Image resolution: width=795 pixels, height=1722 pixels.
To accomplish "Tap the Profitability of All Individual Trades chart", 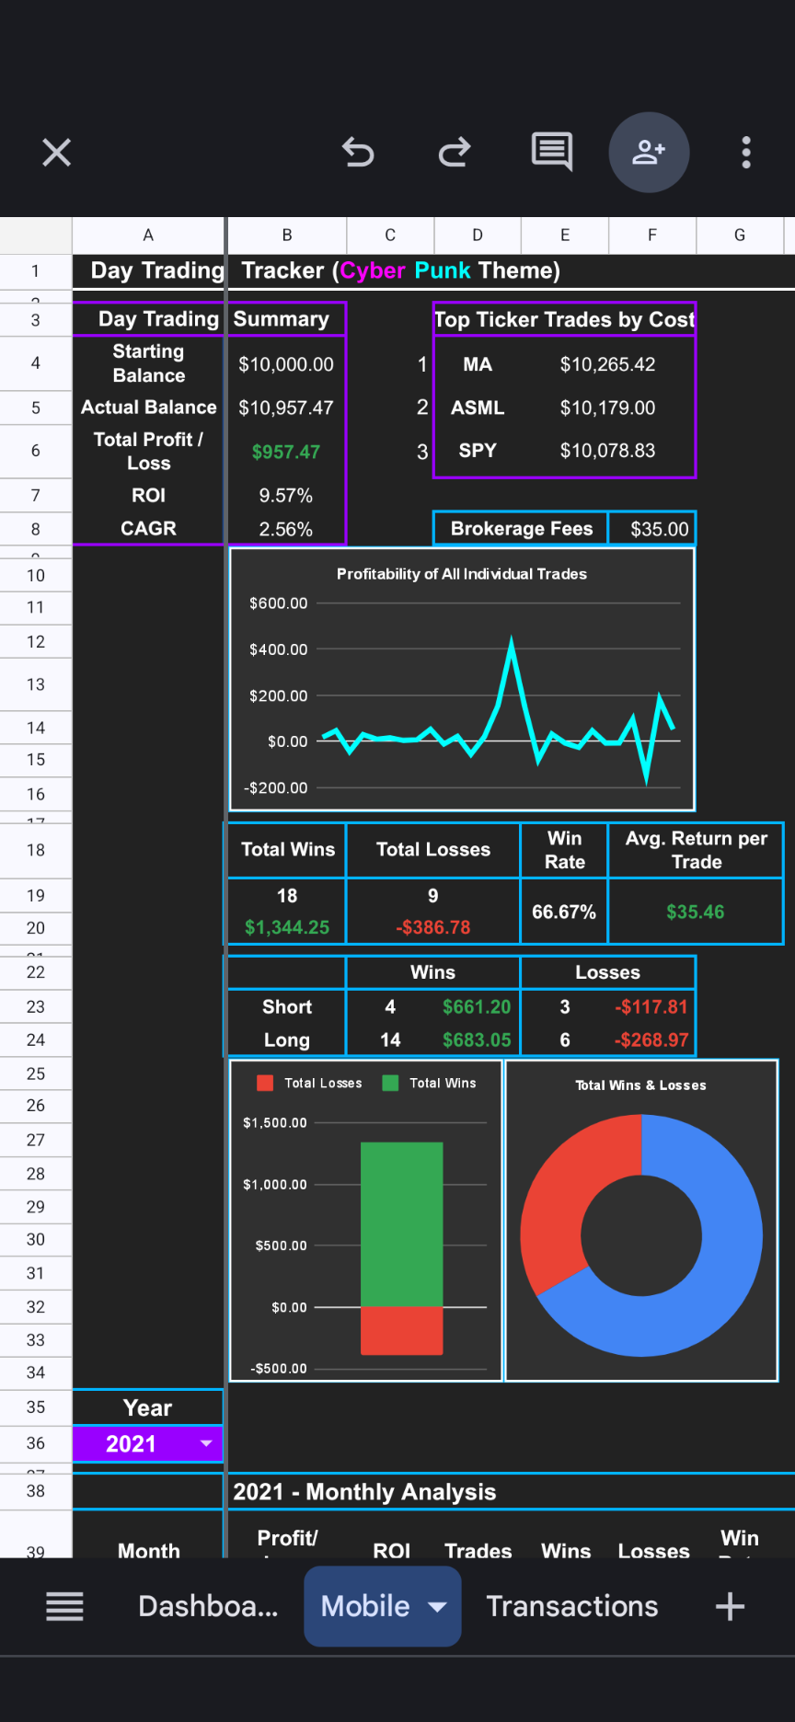I will tap(462, 681).
